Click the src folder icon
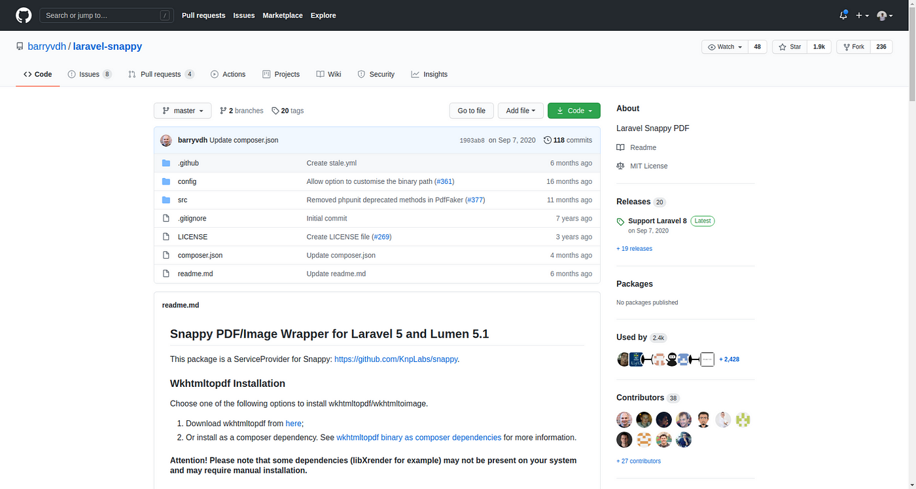 [166, 200]
